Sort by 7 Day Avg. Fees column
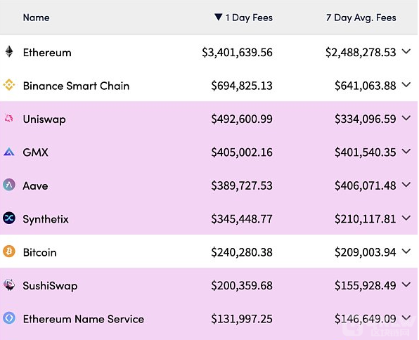The image size is (419, 340). [361, 18]
